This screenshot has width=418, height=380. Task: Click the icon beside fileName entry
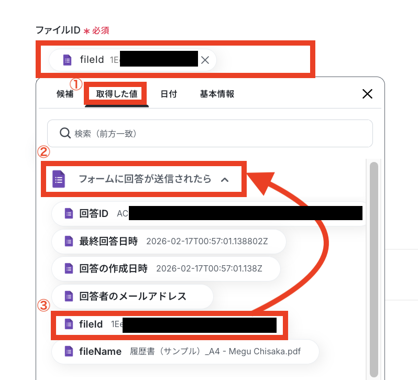coord(69,352)
